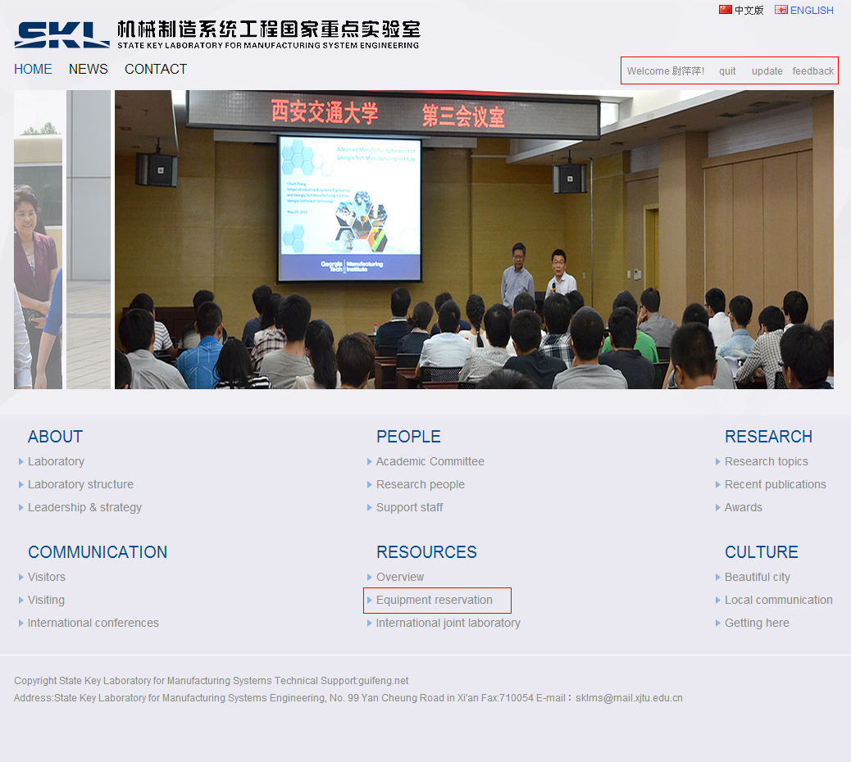Image resolution: width=851 pixels, height=762 pixels.
Task: Click the SKL laboratory logo
Action: coord(61,34)
